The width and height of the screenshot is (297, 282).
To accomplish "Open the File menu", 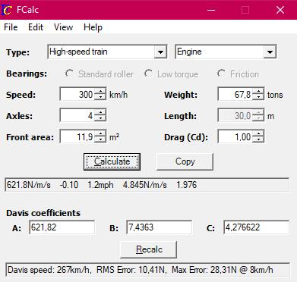I will (x=11, y=27).
